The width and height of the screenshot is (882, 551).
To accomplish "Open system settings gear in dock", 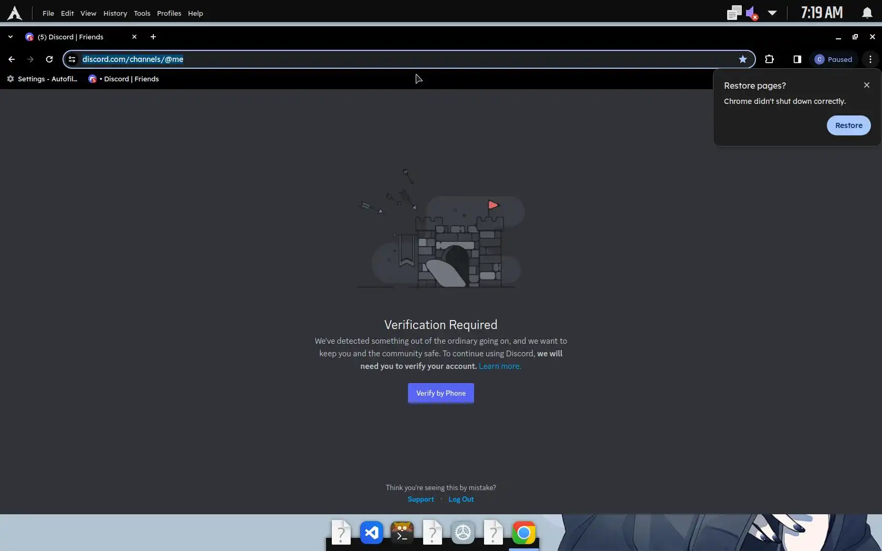I will [463, 533].
